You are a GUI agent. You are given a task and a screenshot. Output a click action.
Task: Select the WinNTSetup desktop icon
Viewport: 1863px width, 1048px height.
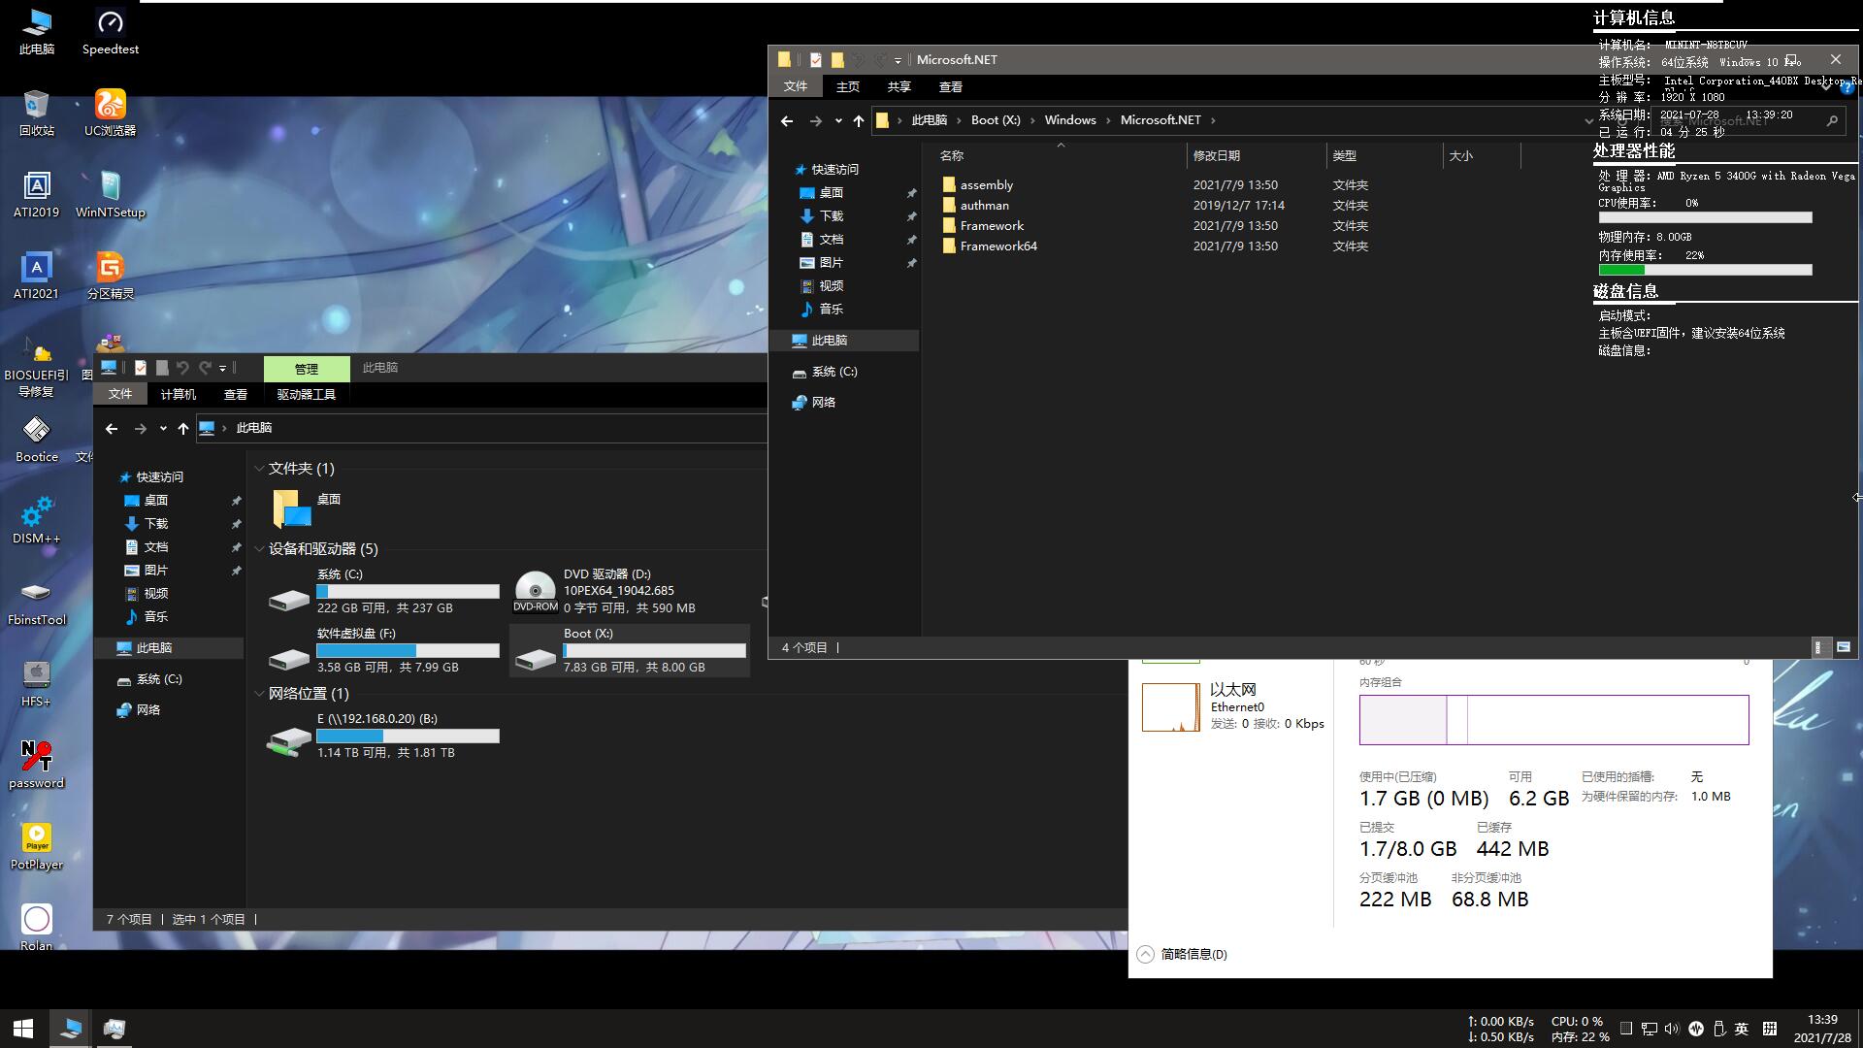(x=110, y=194)
